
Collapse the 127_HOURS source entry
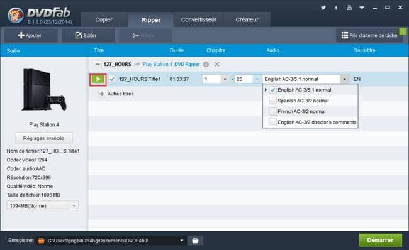tap(98, 64)
